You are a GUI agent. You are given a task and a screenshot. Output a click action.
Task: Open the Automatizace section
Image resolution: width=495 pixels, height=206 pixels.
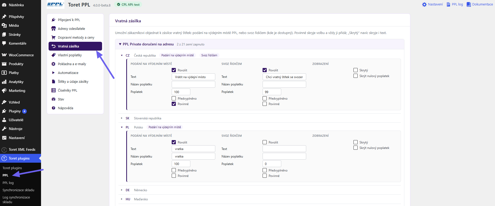pyautogui.click(x=75, y=73)
